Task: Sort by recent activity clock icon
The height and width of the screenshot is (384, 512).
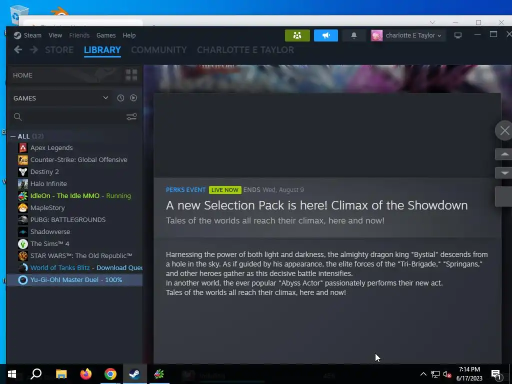Action: [x=120, y=98]
